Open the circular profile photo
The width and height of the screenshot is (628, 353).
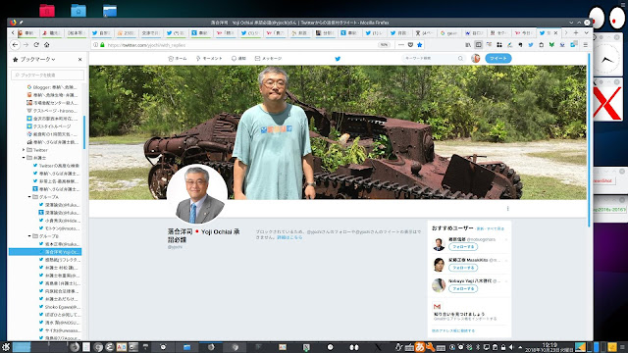[x=196, y=195]
